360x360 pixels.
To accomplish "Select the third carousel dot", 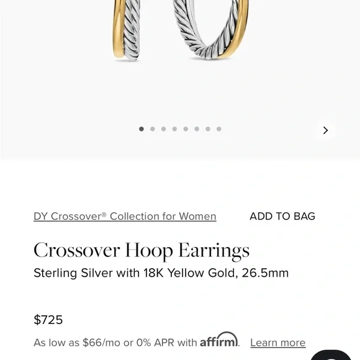I will tap(163, 129).
